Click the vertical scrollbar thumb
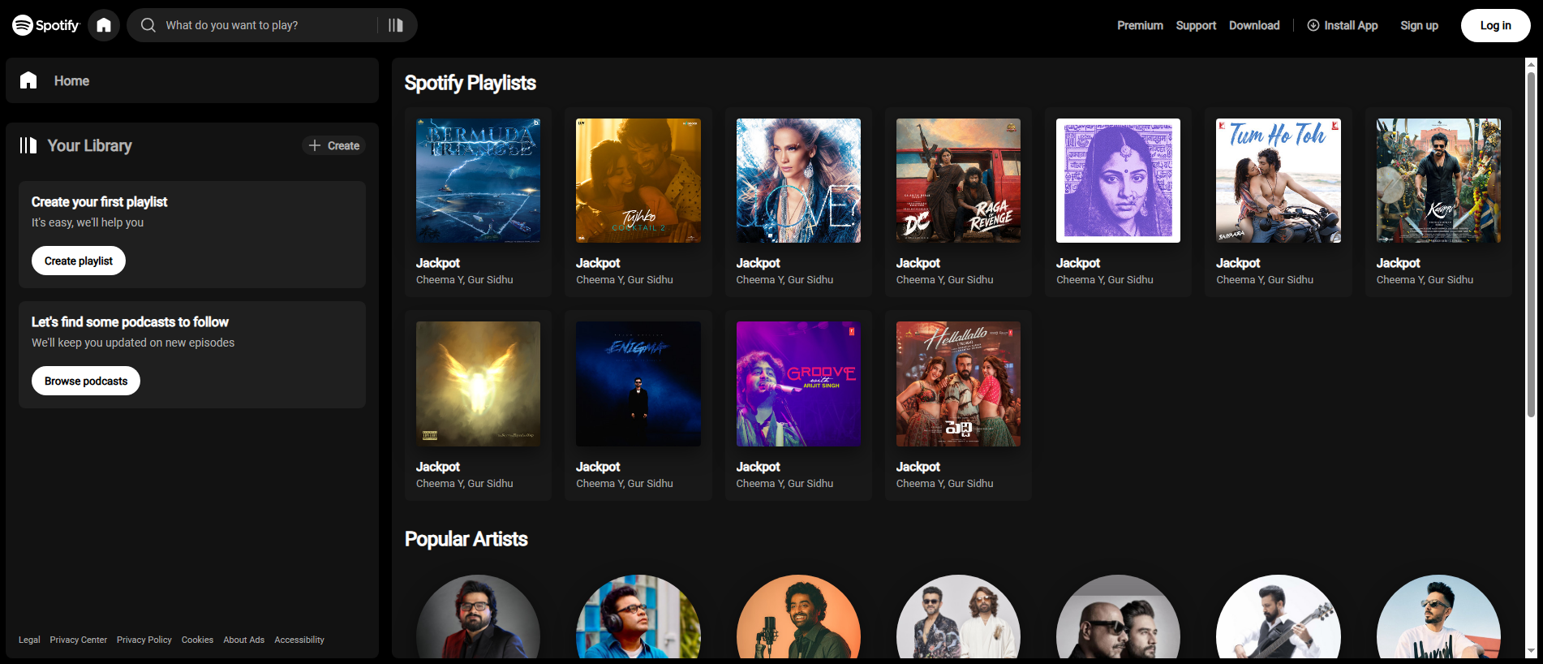The width and height of the screenshot is (1543, 664). [1531, 244]
